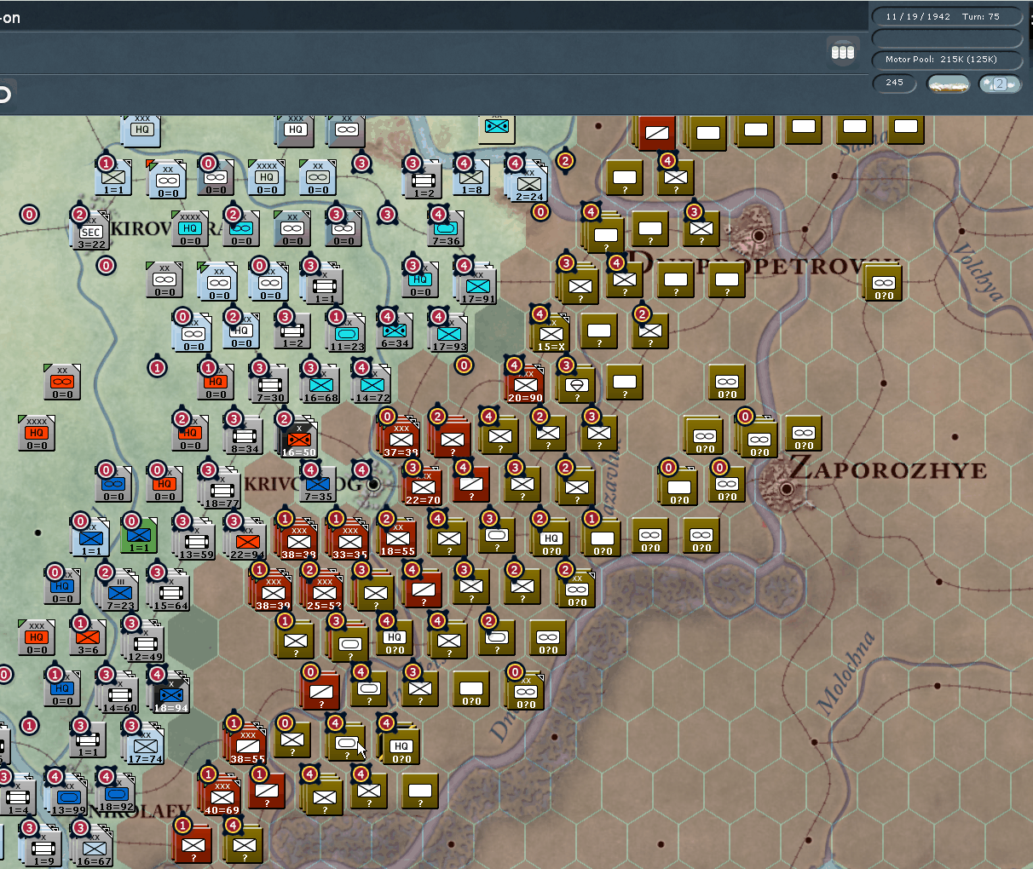
Task: Select the motorized unit labeled 15=64
Action: pos(170,593)
